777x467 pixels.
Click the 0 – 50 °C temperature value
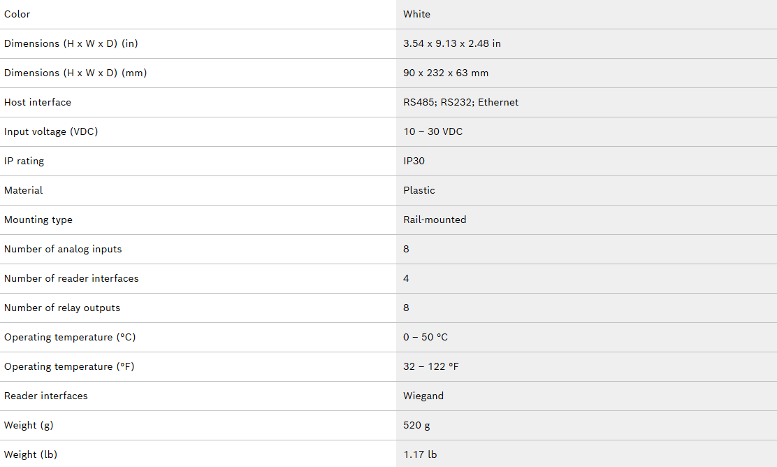[425, 337]
